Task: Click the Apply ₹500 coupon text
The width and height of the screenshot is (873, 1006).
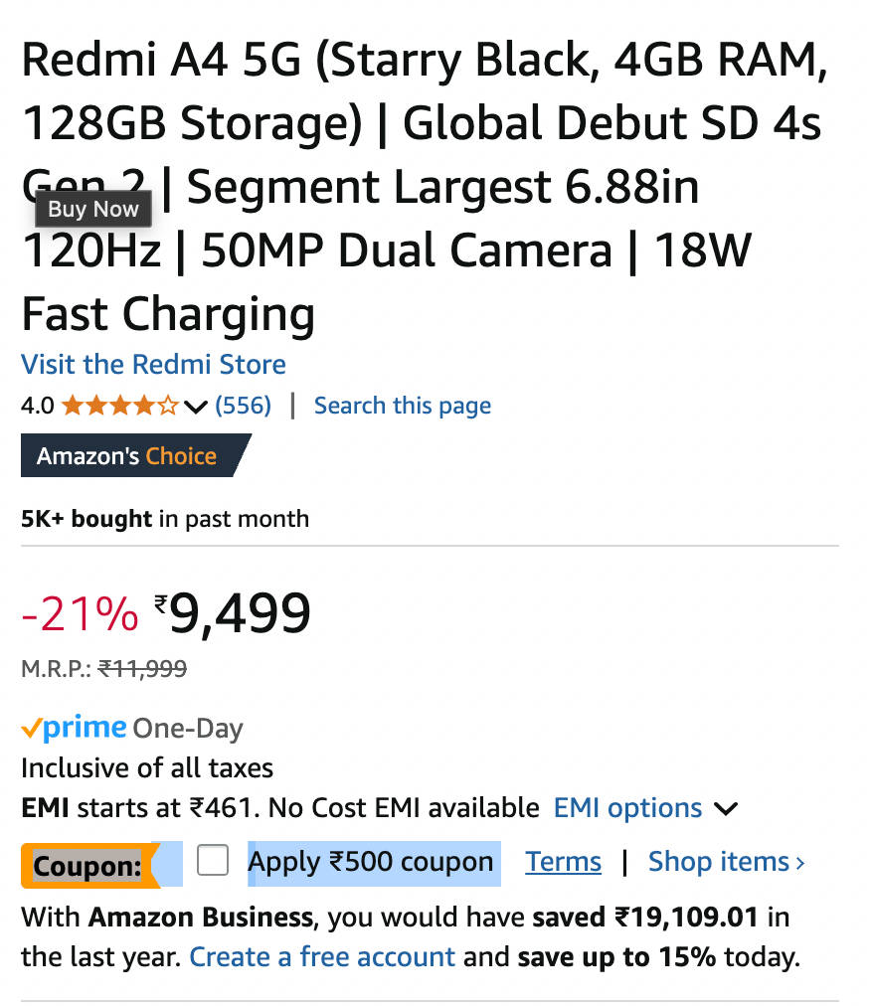Action: pyautogui.click(x=371, y=862)
